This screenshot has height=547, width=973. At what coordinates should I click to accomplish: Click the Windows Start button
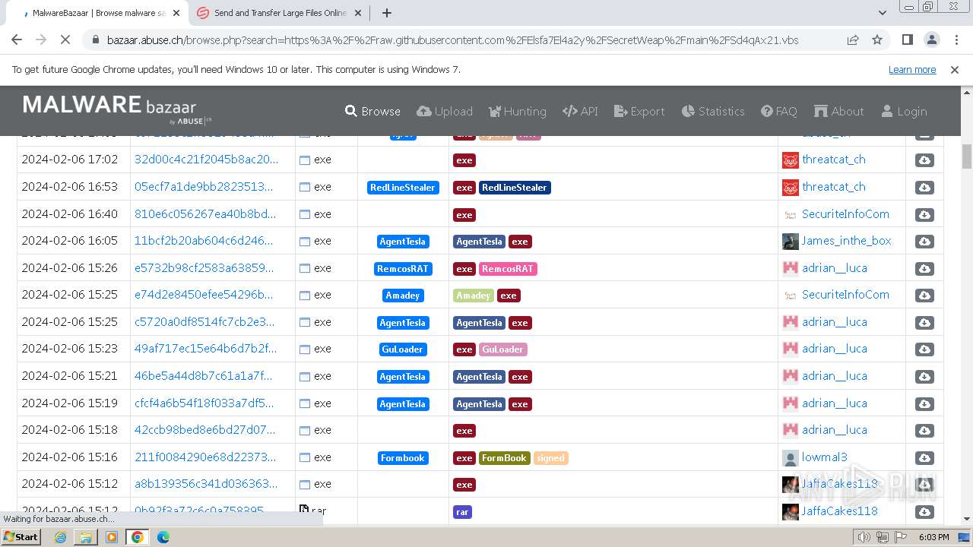click(x=21, y=537)
